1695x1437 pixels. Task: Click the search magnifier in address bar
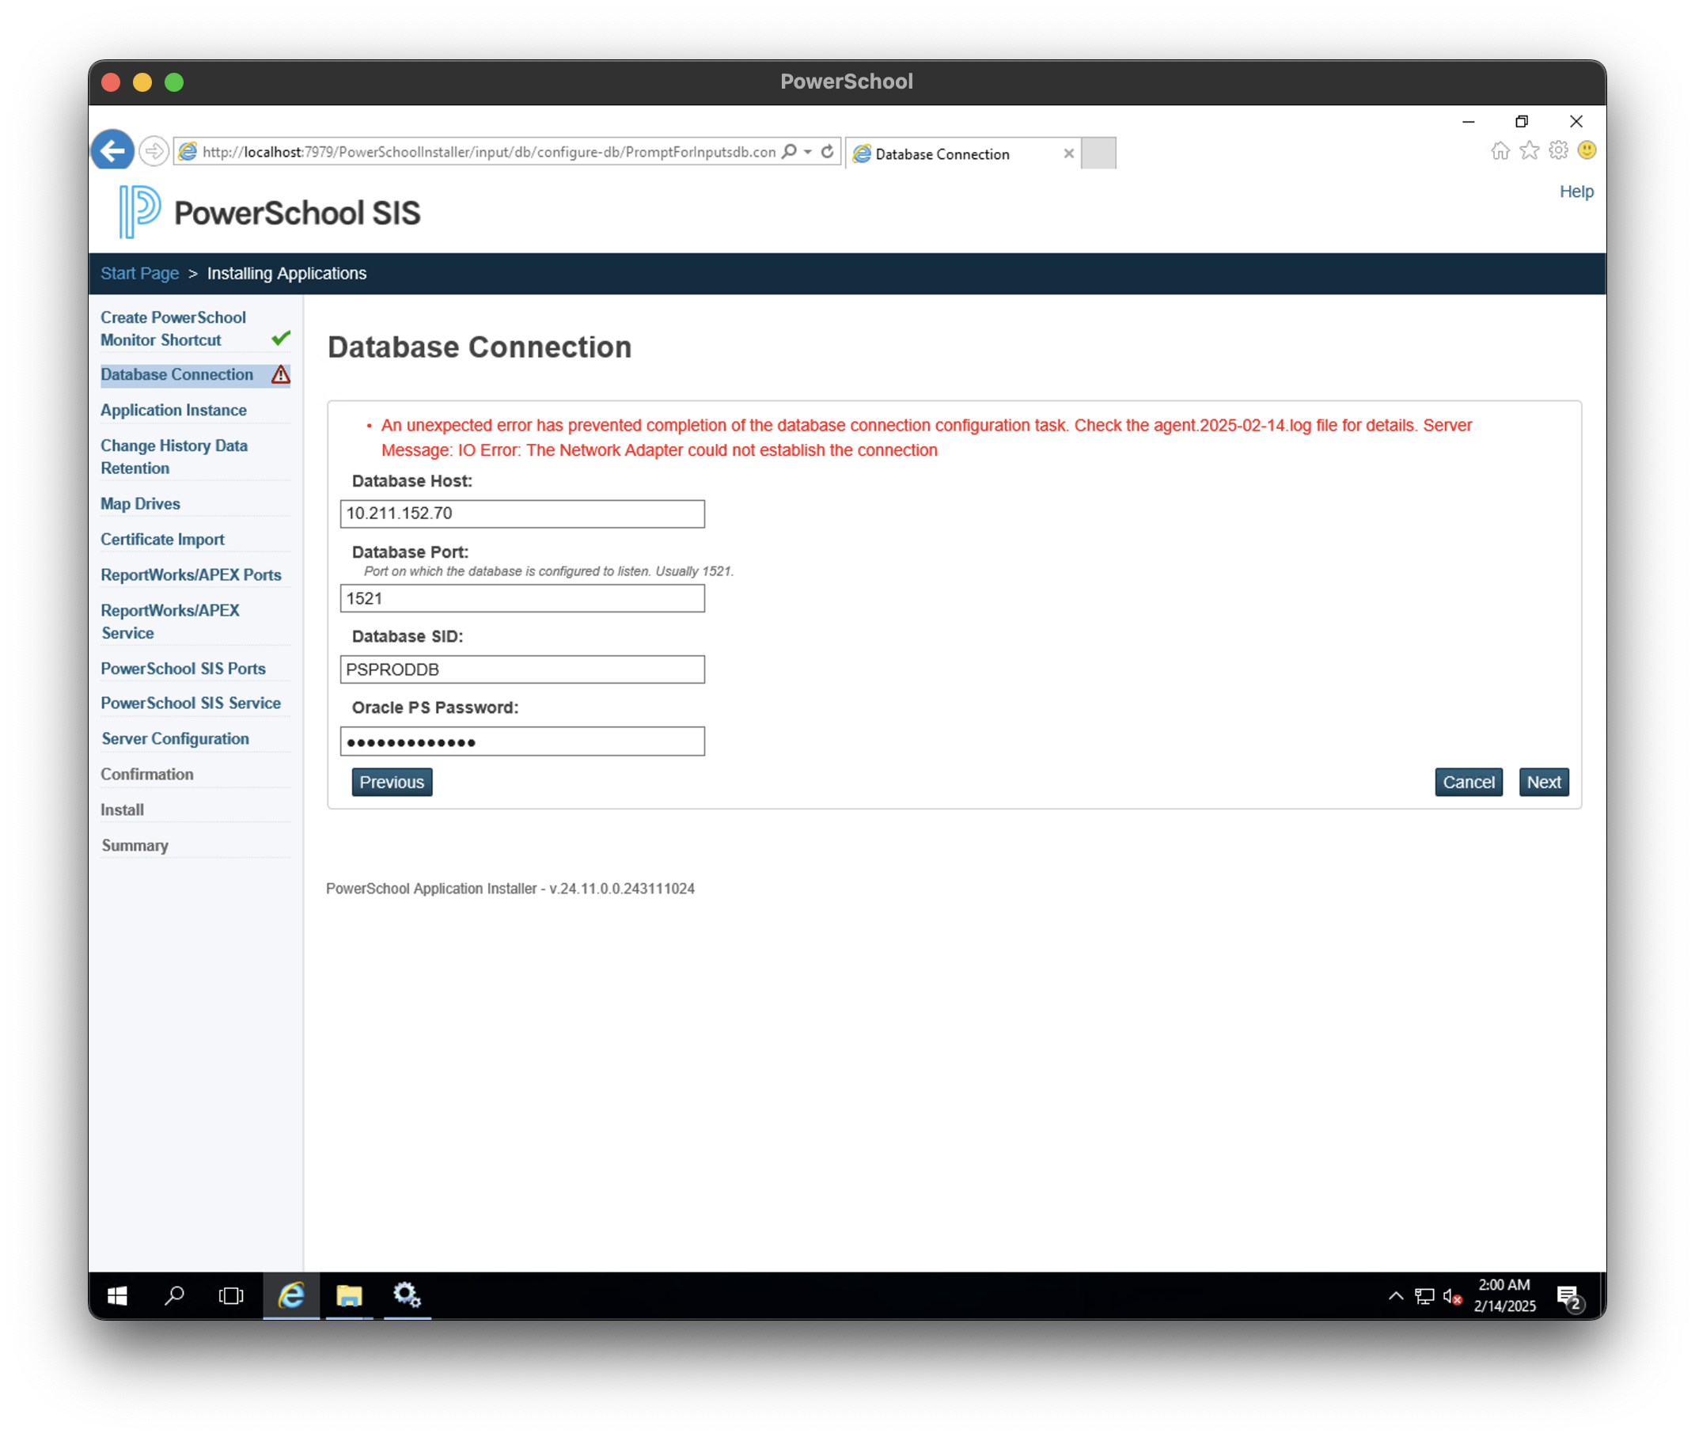(x=788, y=151)
